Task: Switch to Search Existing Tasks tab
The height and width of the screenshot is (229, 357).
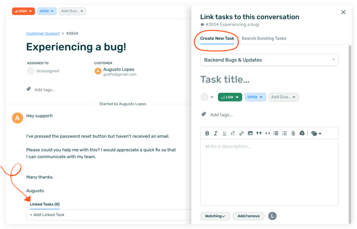Action: point(264,38)
